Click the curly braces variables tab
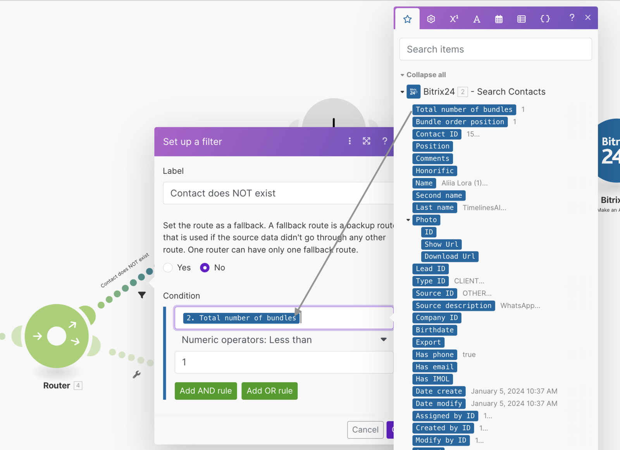 pos(545,18)
